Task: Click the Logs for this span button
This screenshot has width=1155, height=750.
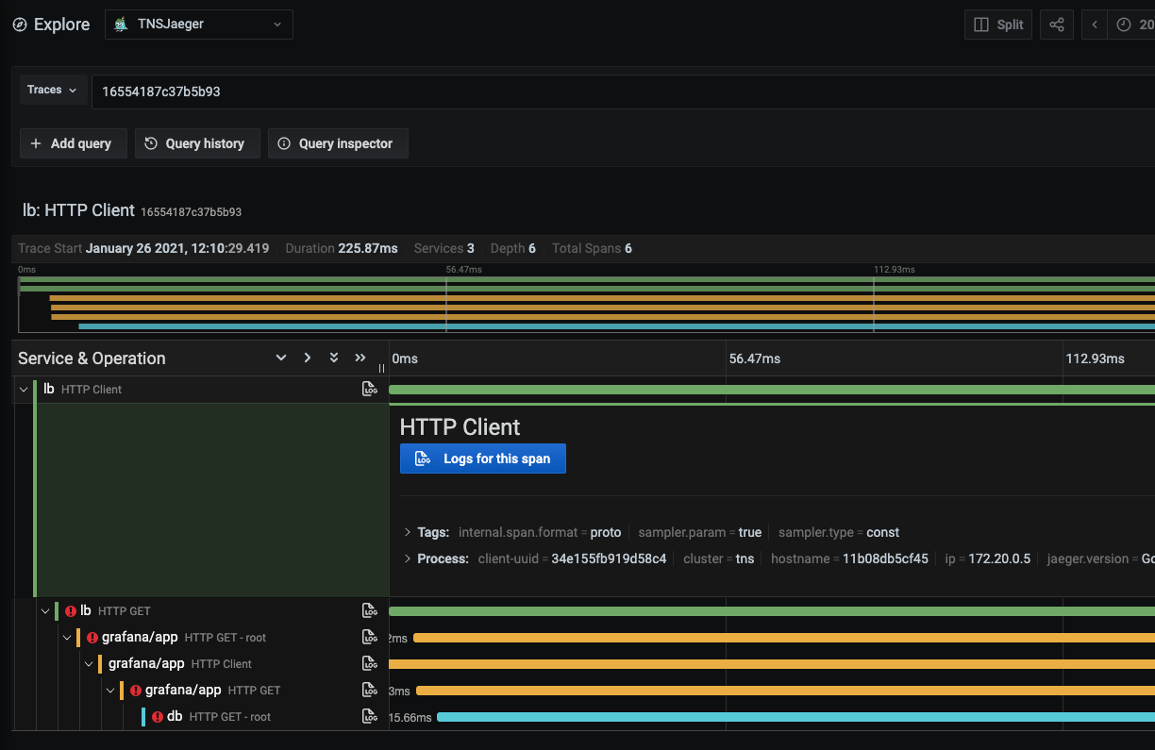Action: point(482,458)
